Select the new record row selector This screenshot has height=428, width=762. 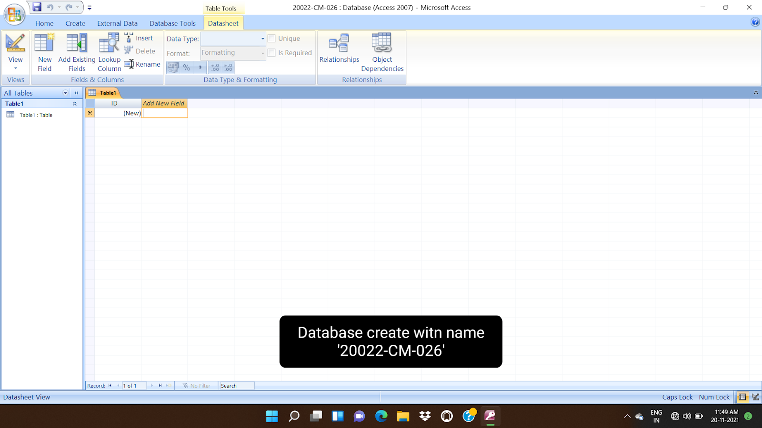coord(90,113)
